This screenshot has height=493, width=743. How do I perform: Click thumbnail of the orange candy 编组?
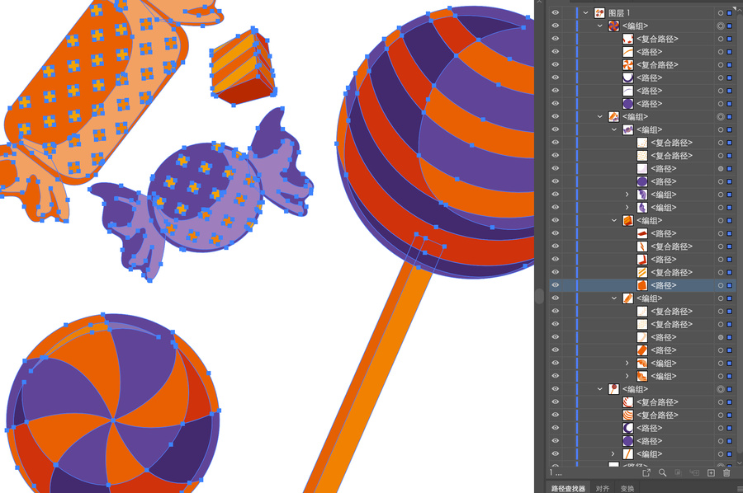[x=628, y=298]
